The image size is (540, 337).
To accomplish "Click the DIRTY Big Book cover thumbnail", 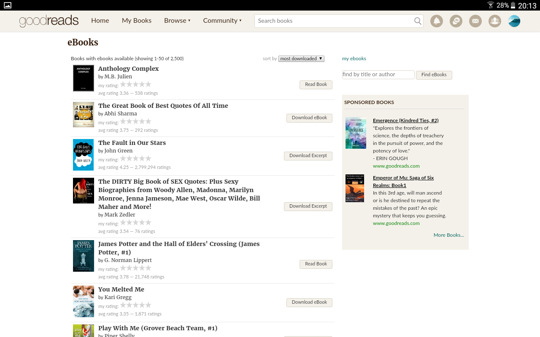I will (84, 191).
